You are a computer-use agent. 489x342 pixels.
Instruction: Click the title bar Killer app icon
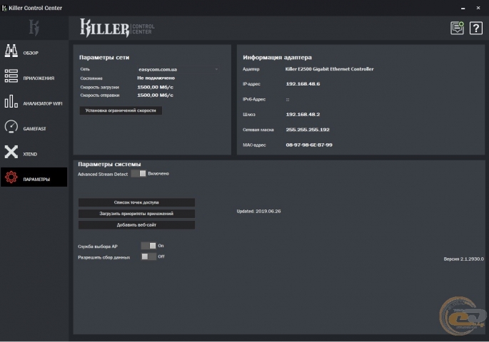(x=4, y=8)
